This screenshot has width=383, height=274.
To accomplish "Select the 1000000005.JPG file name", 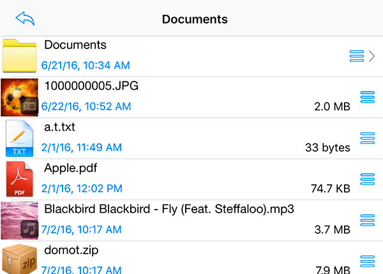I will pyautogui.click(x=91, y=86).
